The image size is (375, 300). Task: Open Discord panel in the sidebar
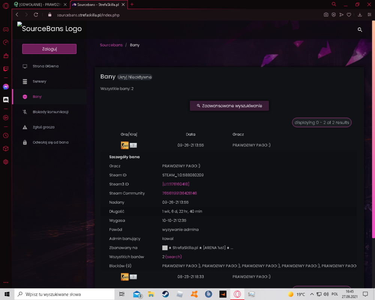coord(6,99)
